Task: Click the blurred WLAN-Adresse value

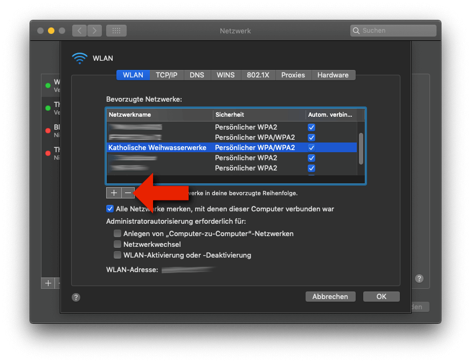Action: (188, 270)
